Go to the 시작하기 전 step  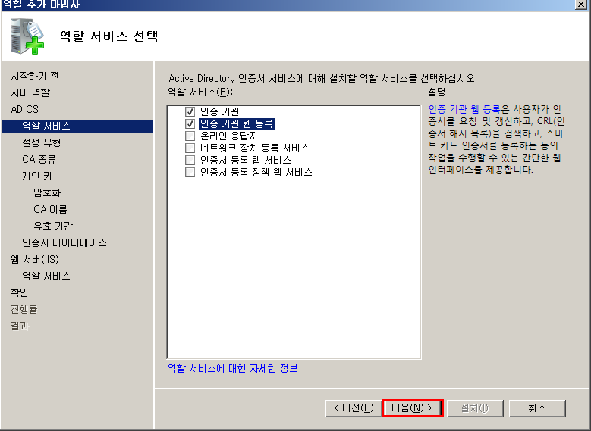tap(35, 76)
